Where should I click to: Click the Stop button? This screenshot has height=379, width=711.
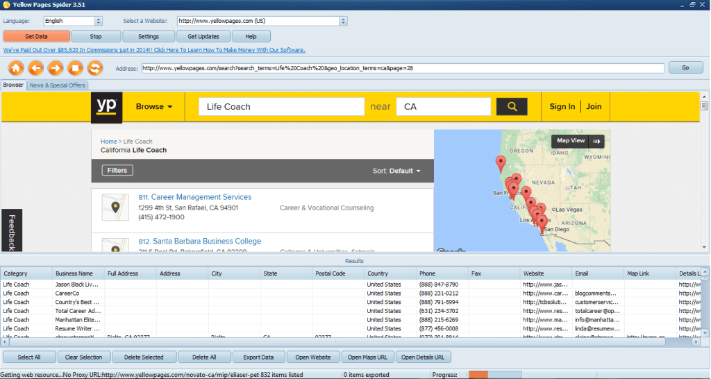[x=96, y=36]
